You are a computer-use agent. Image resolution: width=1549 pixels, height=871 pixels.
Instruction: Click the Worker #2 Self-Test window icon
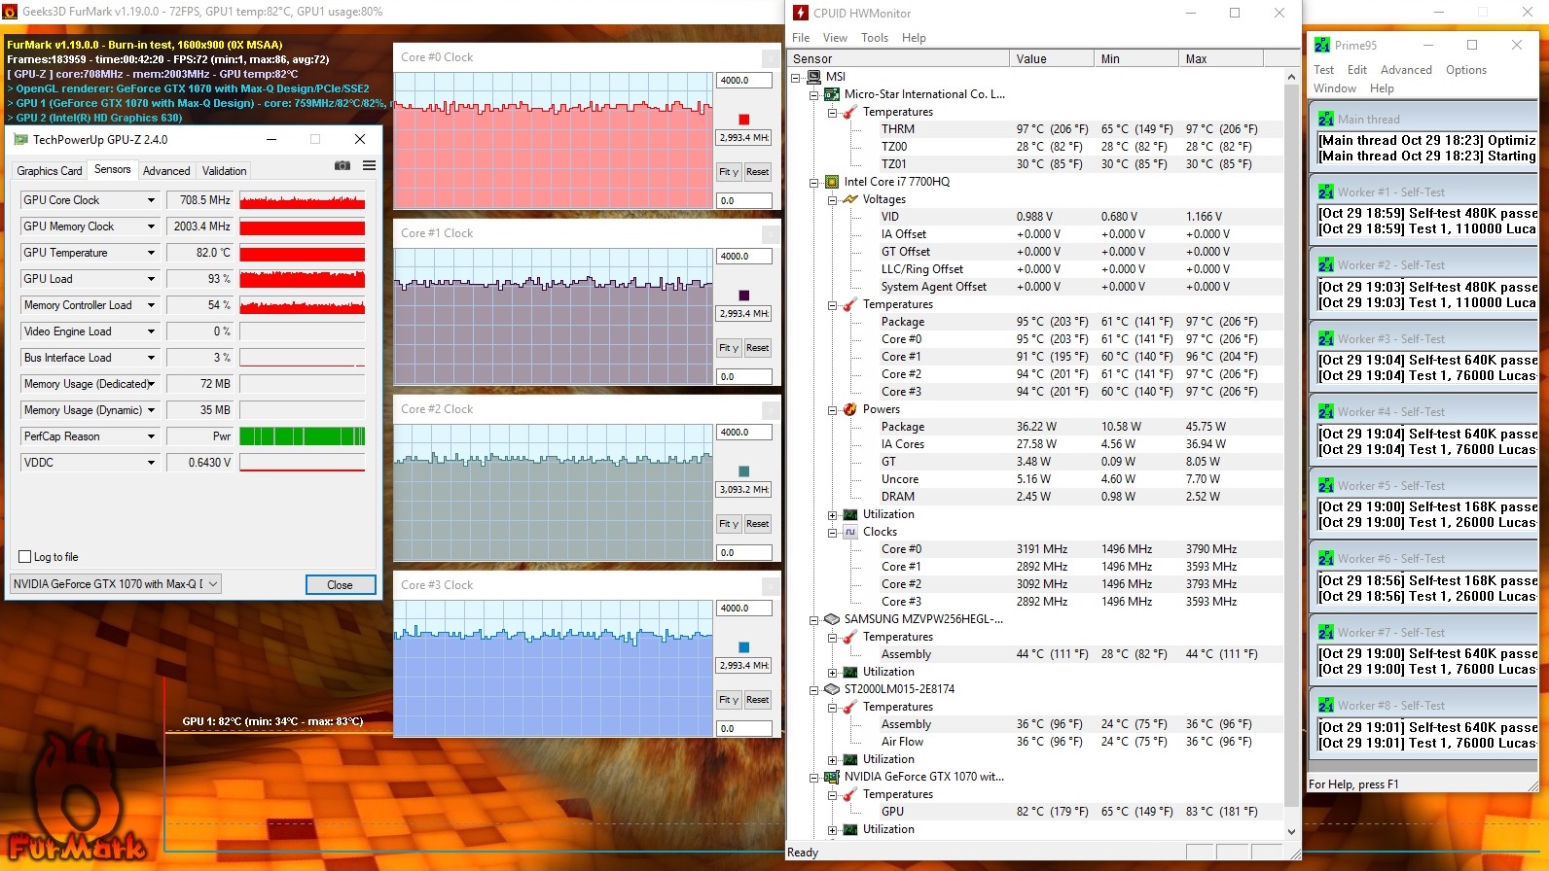[1326, 265]
